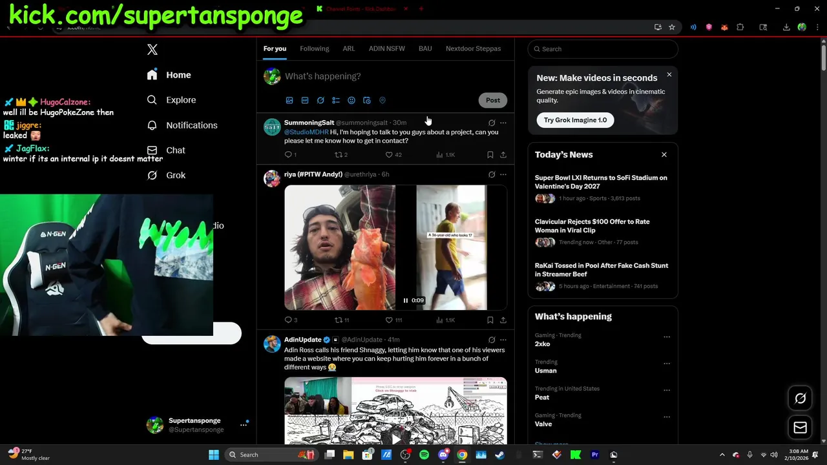
Task: Share SummoningSalt's post
Action: point(503,155)
